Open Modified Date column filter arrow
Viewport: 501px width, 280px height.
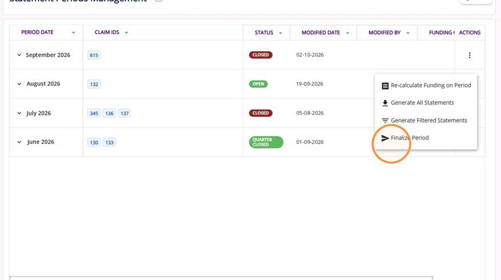347,33
